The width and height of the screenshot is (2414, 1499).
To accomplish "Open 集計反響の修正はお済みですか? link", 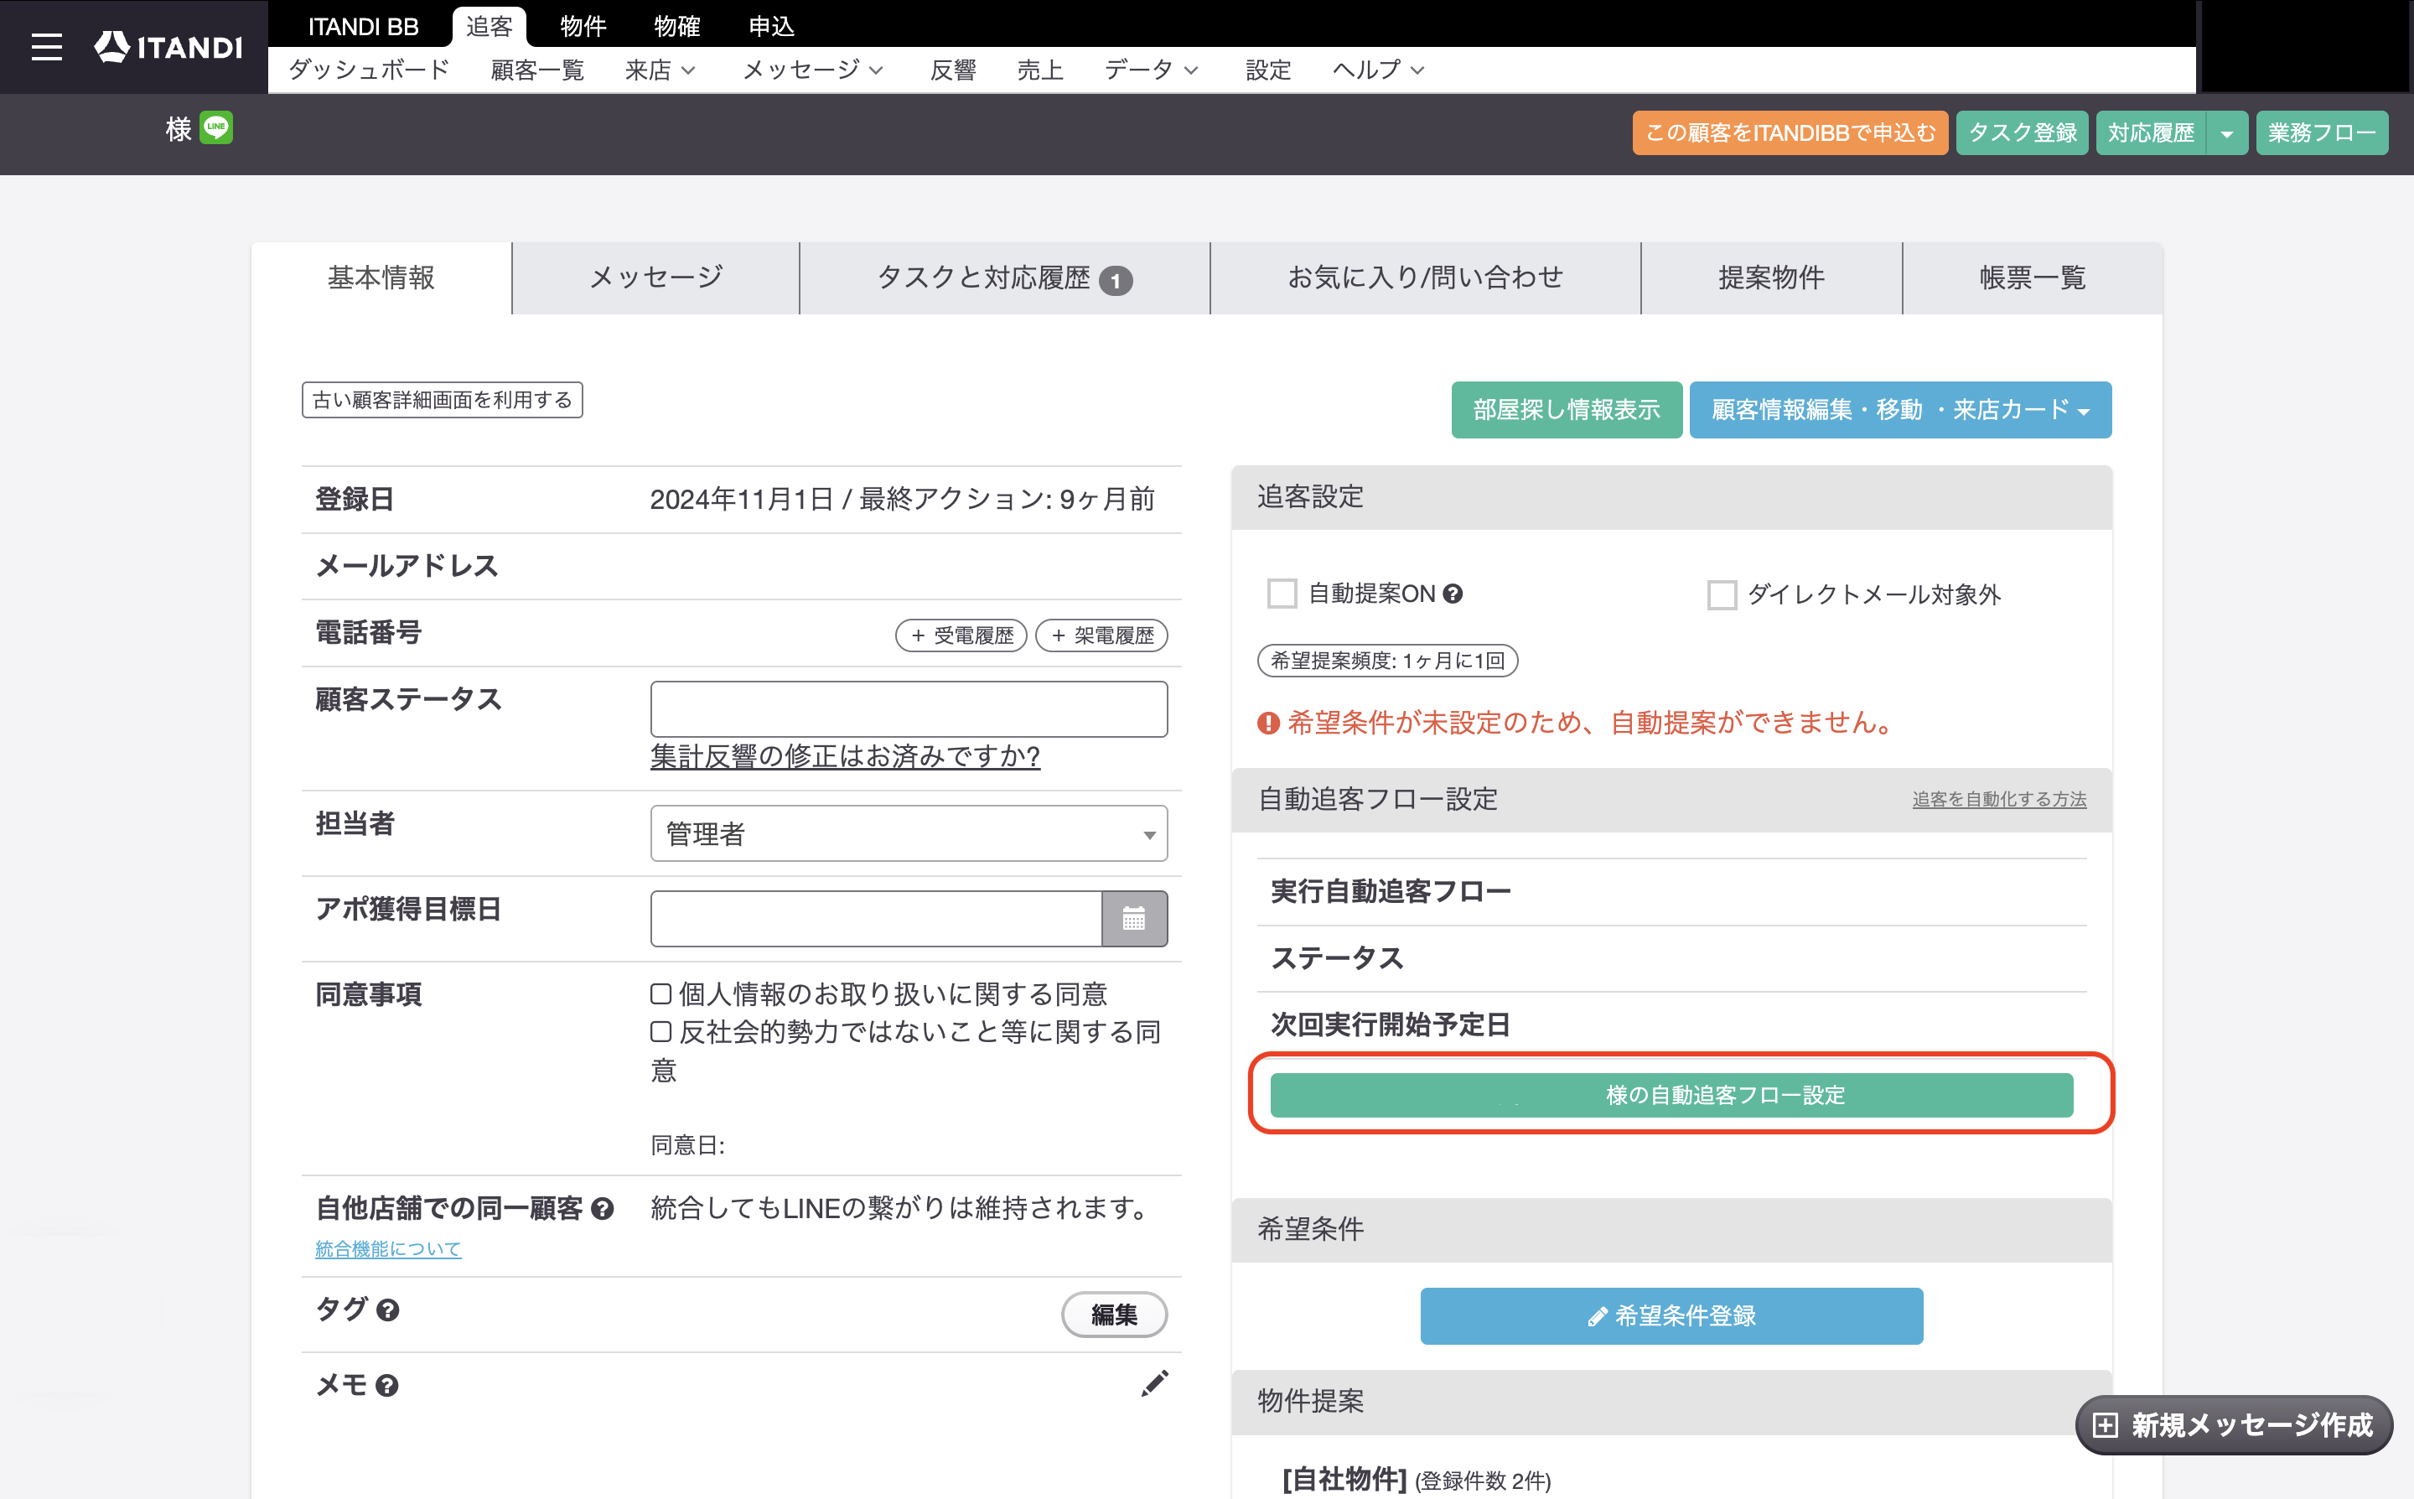I will [845, 756].
